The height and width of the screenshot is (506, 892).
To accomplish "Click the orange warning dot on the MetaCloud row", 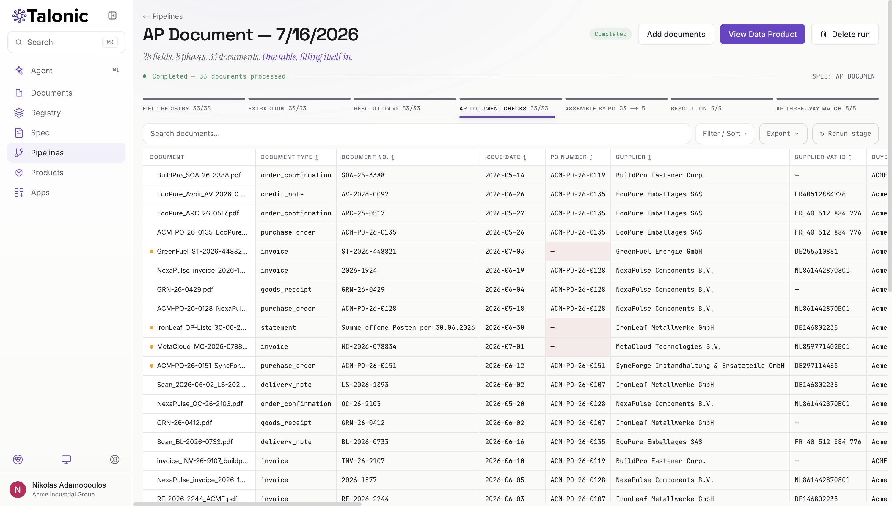I will 151,347.
